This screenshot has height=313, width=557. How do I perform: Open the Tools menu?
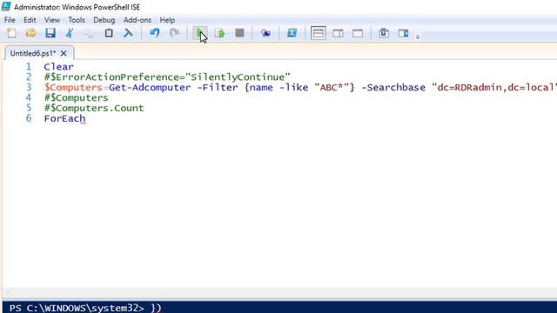click(77, 20)
